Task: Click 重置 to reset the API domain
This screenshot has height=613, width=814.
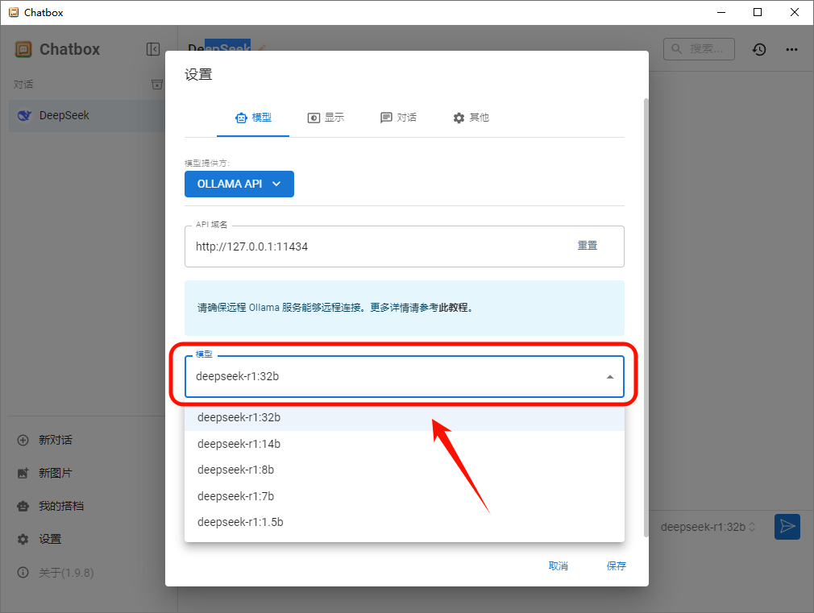Action: 587,246
